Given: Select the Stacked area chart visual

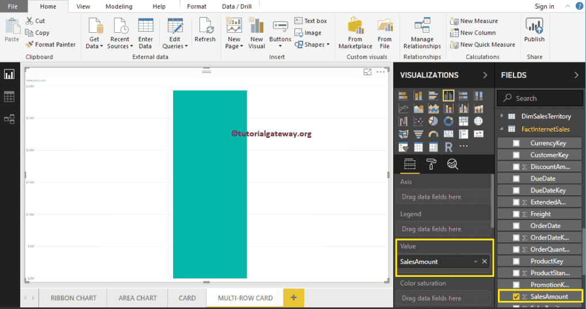Looking at the screenshot, I should click(x=433, y=109).
